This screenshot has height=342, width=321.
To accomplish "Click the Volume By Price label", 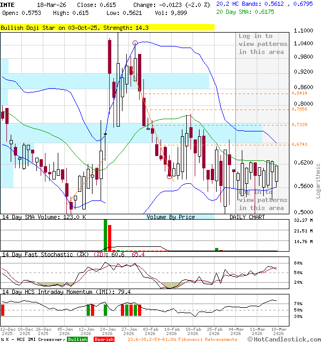I will [x=171, y=217].
